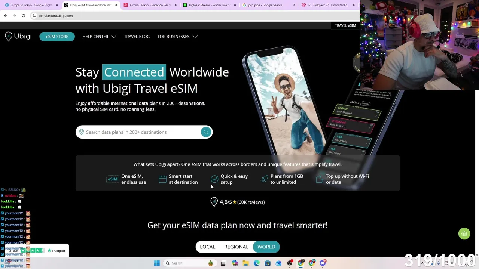The width and height of the screenshot is (479, 269).
Task: Close the Airbnb Tokyo tab
Action: point(176,5)
